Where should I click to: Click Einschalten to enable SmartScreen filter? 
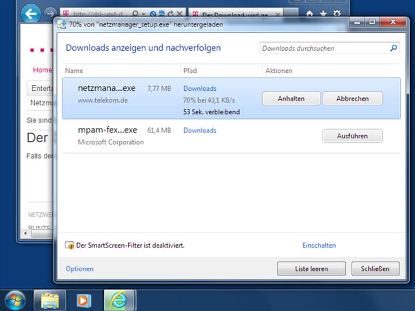coord(319,246)
